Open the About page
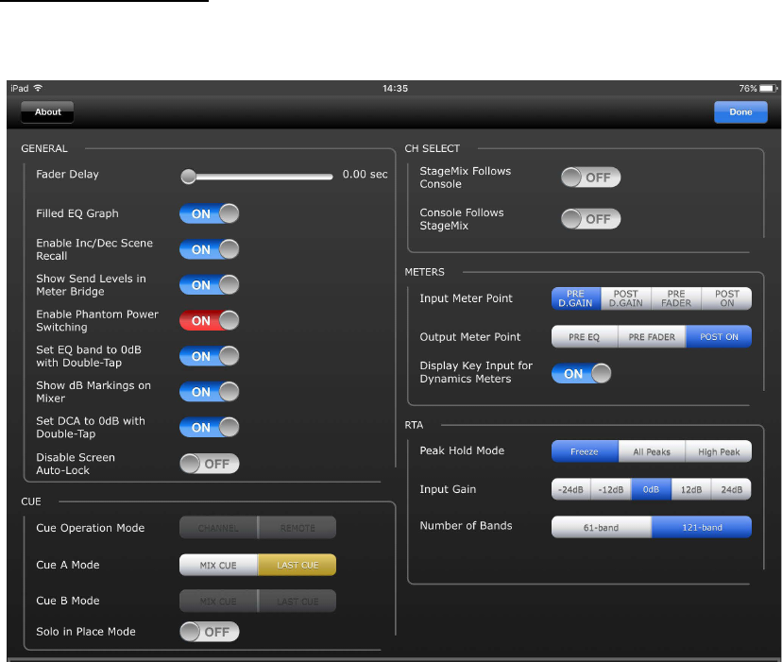This screenshot has width=782, height=662. pyautogui.click(x=47, y=112)
